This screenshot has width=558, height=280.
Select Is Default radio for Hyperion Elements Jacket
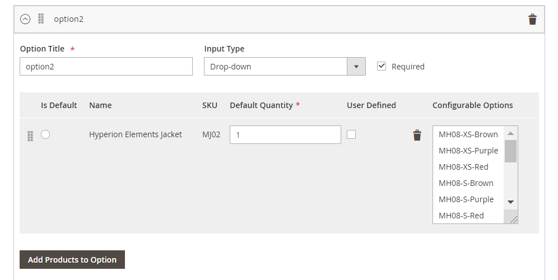(45, 134)
